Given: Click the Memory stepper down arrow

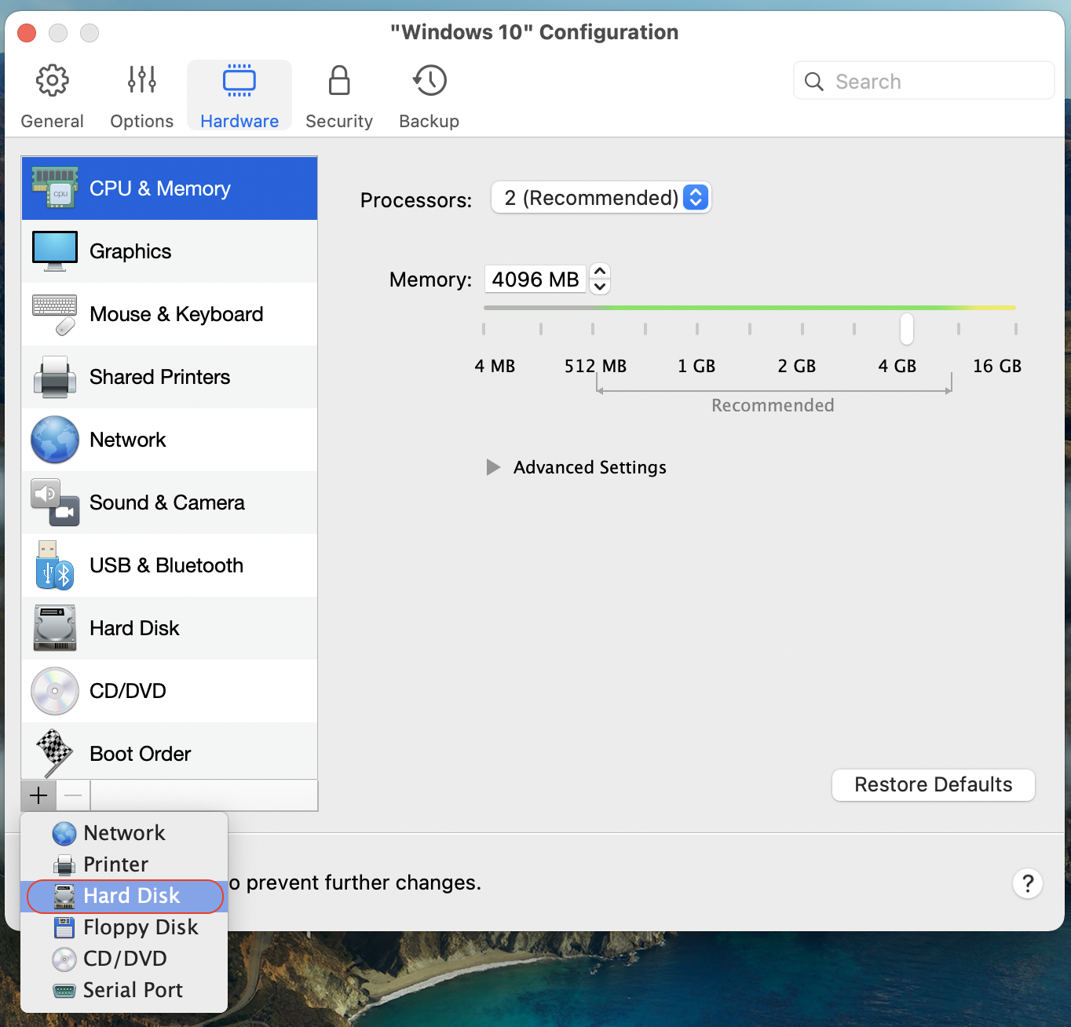Looking at the screenshot, I should coord(600,287).
